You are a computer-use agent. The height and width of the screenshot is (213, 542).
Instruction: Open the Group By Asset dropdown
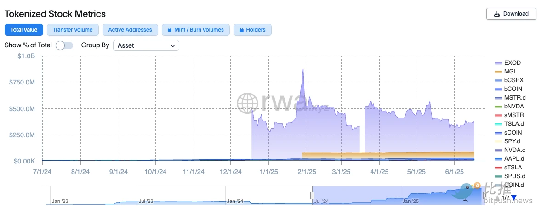[x=146, y=45]
